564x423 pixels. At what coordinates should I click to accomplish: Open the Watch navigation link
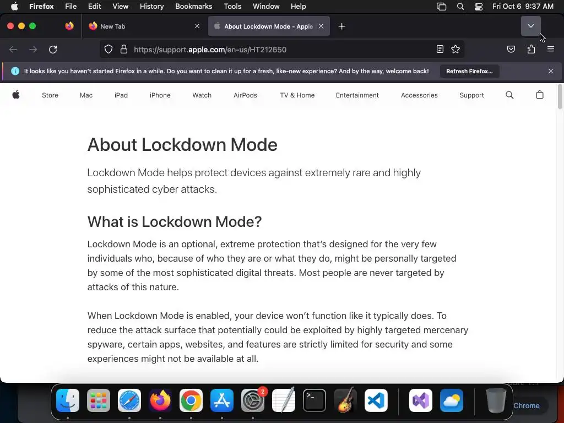tap(202, 95)
